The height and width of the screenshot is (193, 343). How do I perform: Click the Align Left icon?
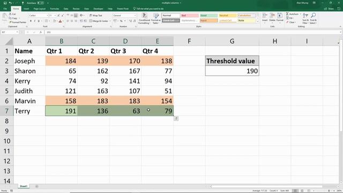point(68,21)
